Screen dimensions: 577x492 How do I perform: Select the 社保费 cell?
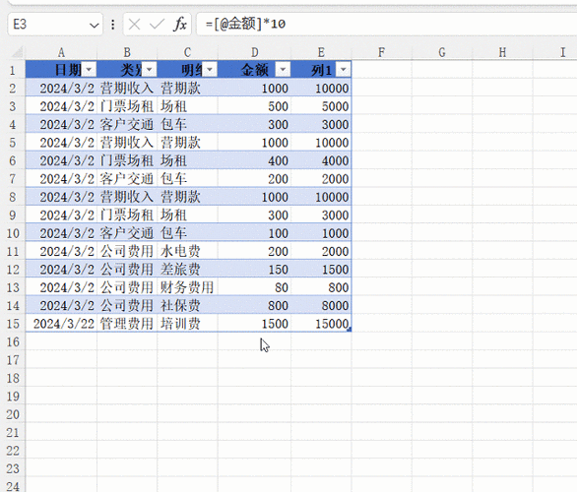(187, 306)
